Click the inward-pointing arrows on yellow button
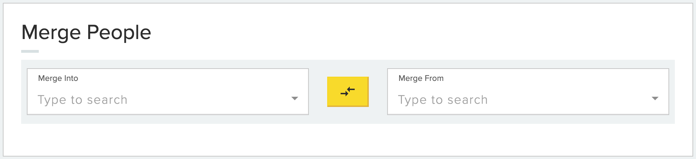The width and height of the screenshot is (696, 159). 348,91
